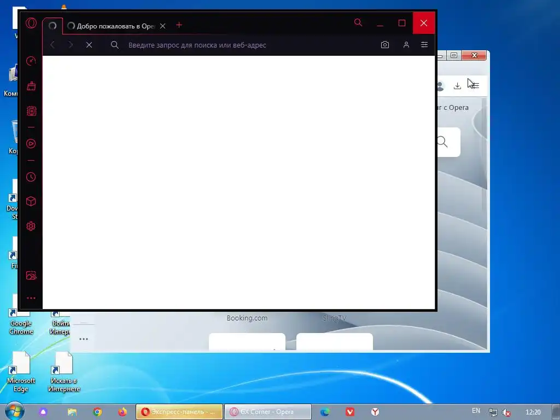Open SlingTV speed dial tile

(334, 318)
